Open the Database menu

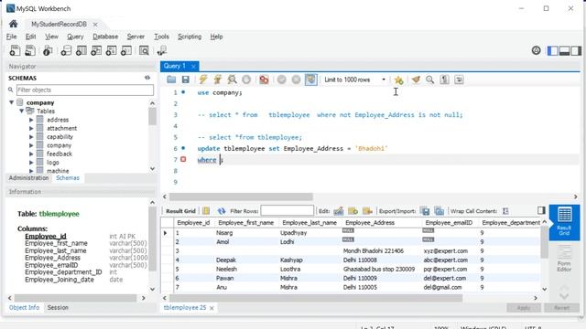(x=105, y=37)
